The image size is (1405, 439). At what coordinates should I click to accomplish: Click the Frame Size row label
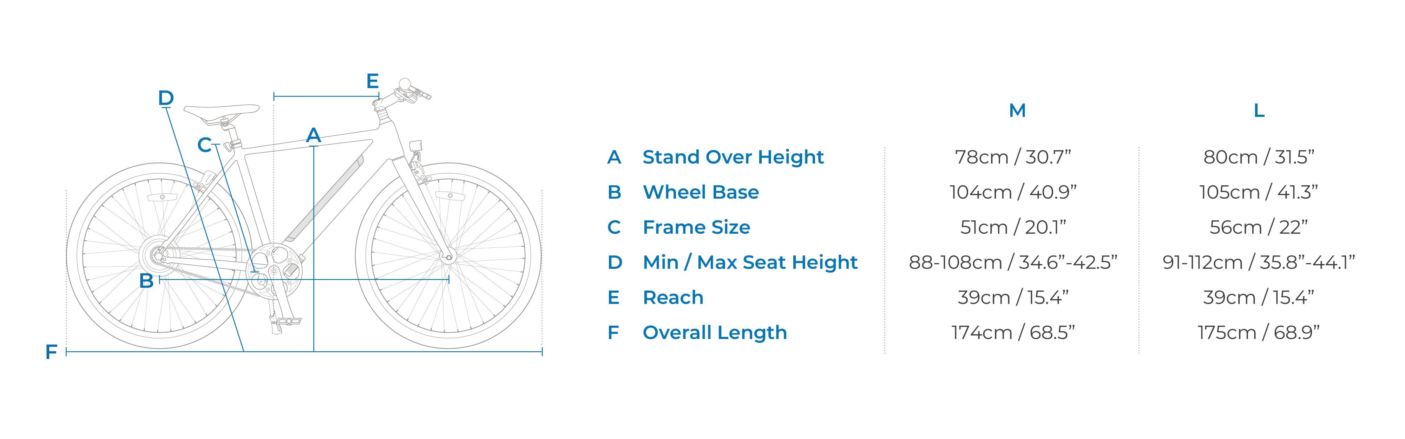click(x=696, y=227)
